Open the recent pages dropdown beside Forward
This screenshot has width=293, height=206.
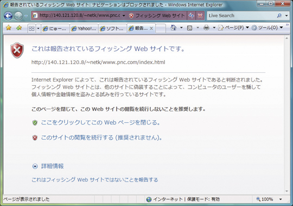pyautogui.click(x=26, y=16)
